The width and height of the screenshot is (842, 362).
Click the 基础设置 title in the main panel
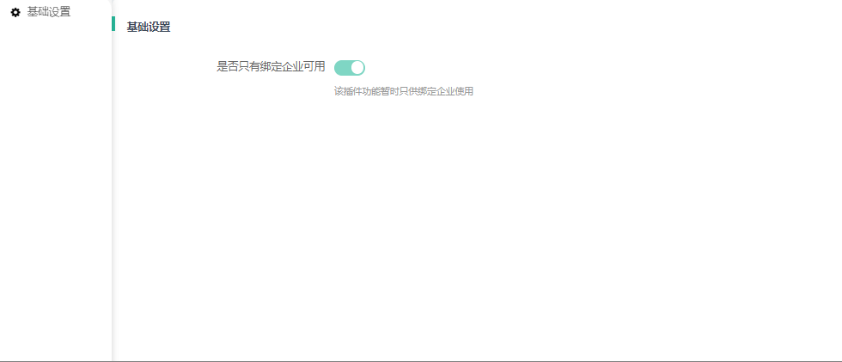coord(148,27)
